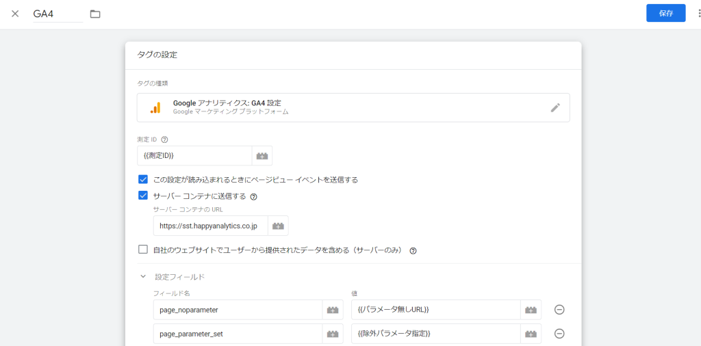Viewport: 701px width, 346px height.
Task: Click the page_parameter_set field name input
Action: (238, 334)
